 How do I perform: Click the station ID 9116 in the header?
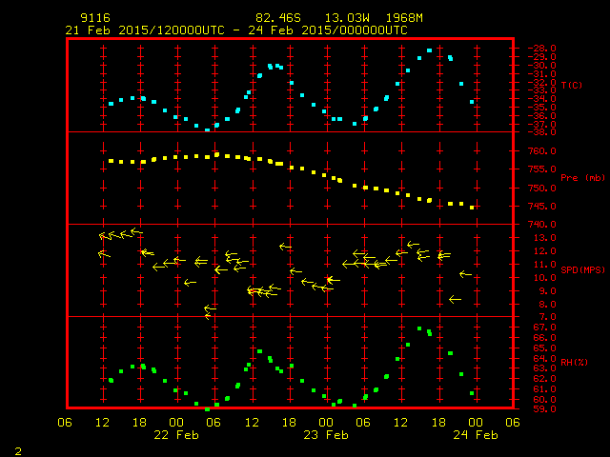95,18
